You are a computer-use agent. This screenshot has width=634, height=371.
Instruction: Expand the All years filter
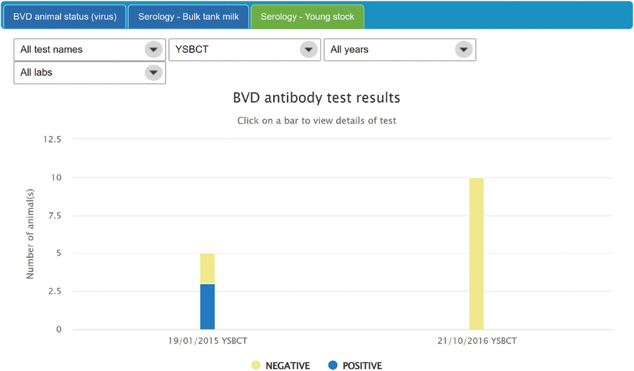click(x=390, y=50)
